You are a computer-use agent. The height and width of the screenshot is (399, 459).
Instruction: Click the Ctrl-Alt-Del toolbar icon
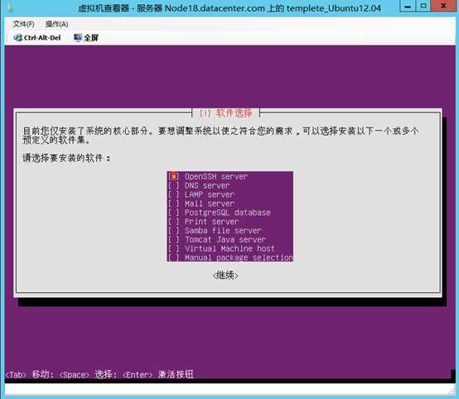(x=18, y=38)
